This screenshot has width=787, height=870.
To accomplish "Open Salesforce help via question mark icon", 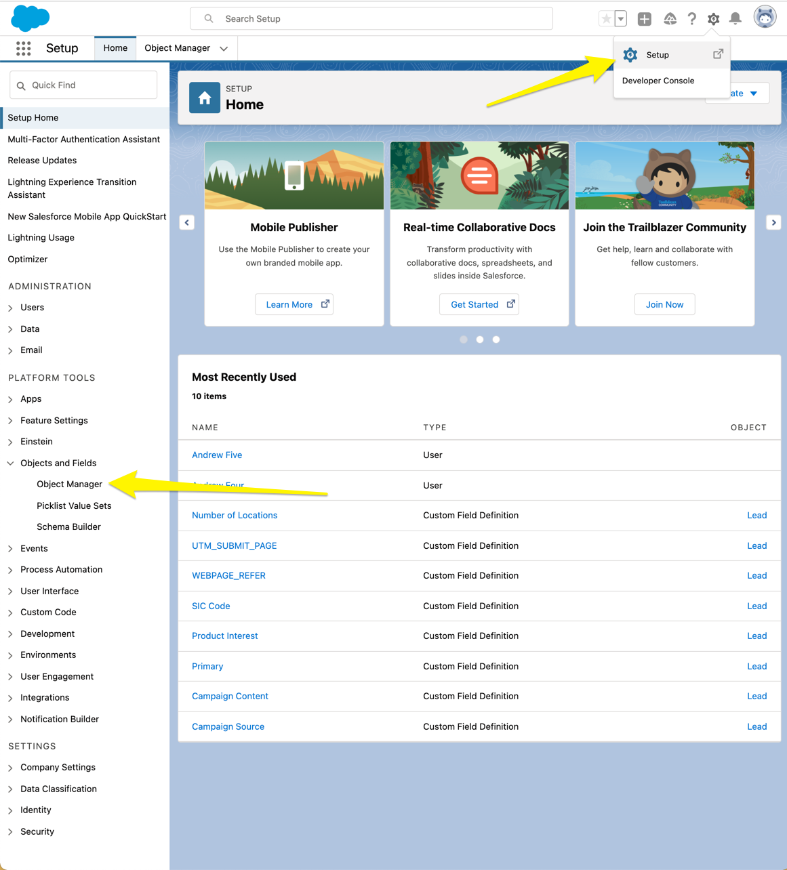I will tap(691, 18).
